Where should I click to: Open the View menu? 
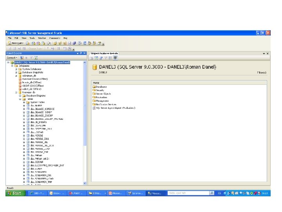24,38
